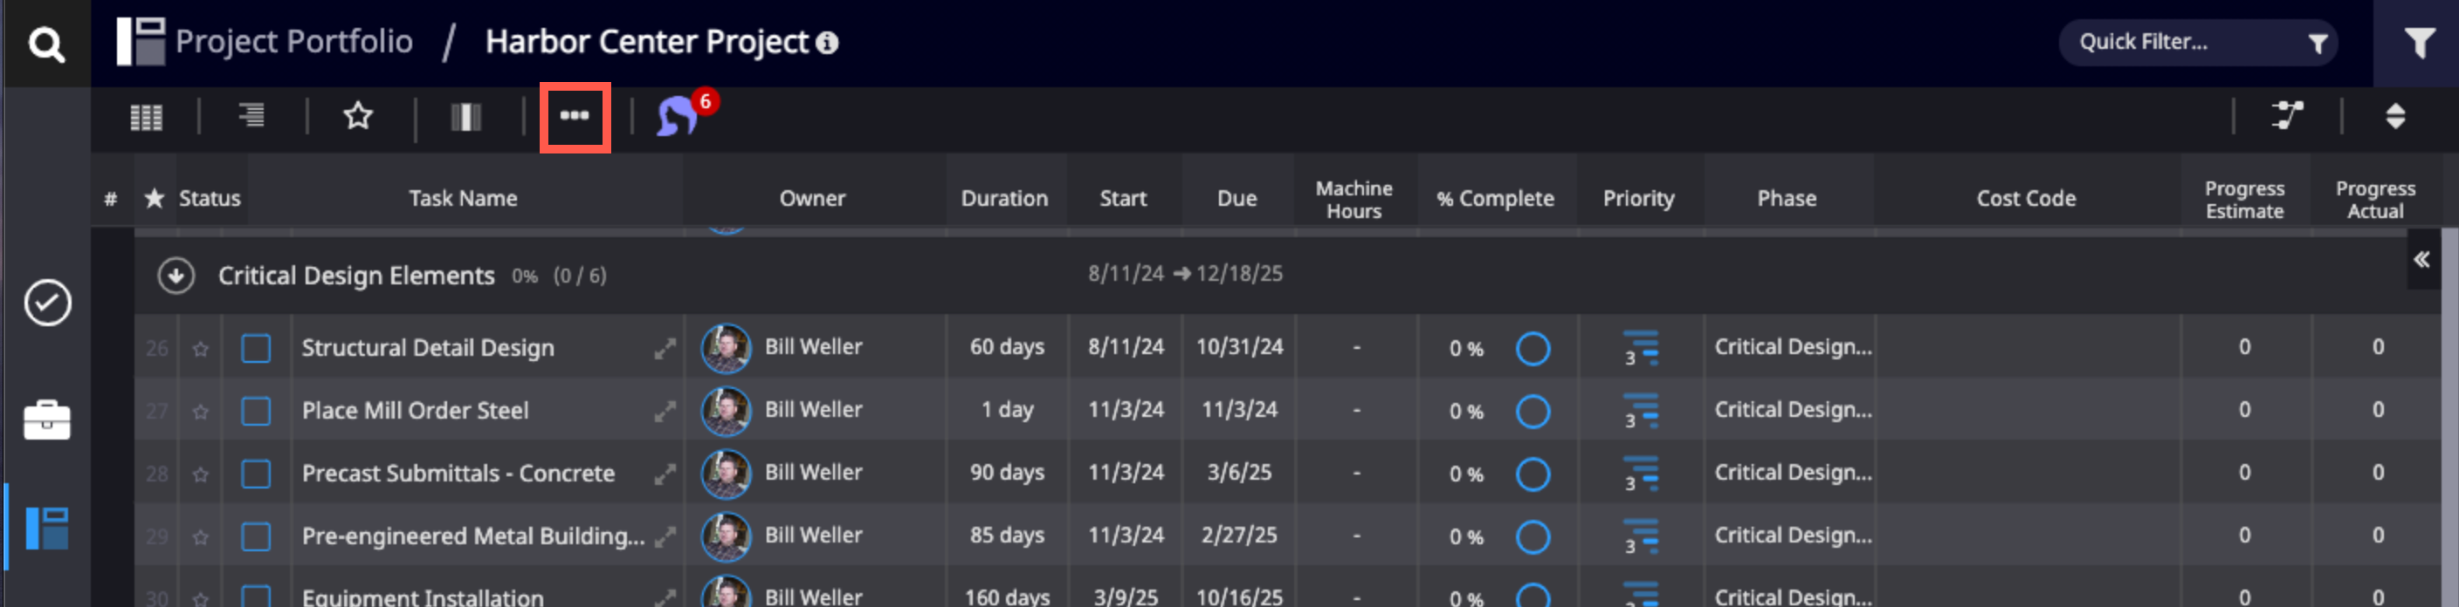
Task: Click progress circle for Pre-engineered Metal Building
Action: pyautogui.click(x=1533, y=536)
